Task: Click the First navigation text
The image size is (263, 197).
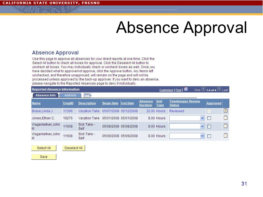Action: (197, 90)
